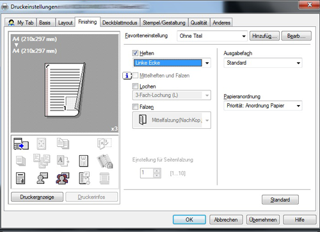Viewport: 320px width, 232px height.
Task: Close the Druckeinstellungen dialog
Action: pyautogui.click(x=309, y=4)
